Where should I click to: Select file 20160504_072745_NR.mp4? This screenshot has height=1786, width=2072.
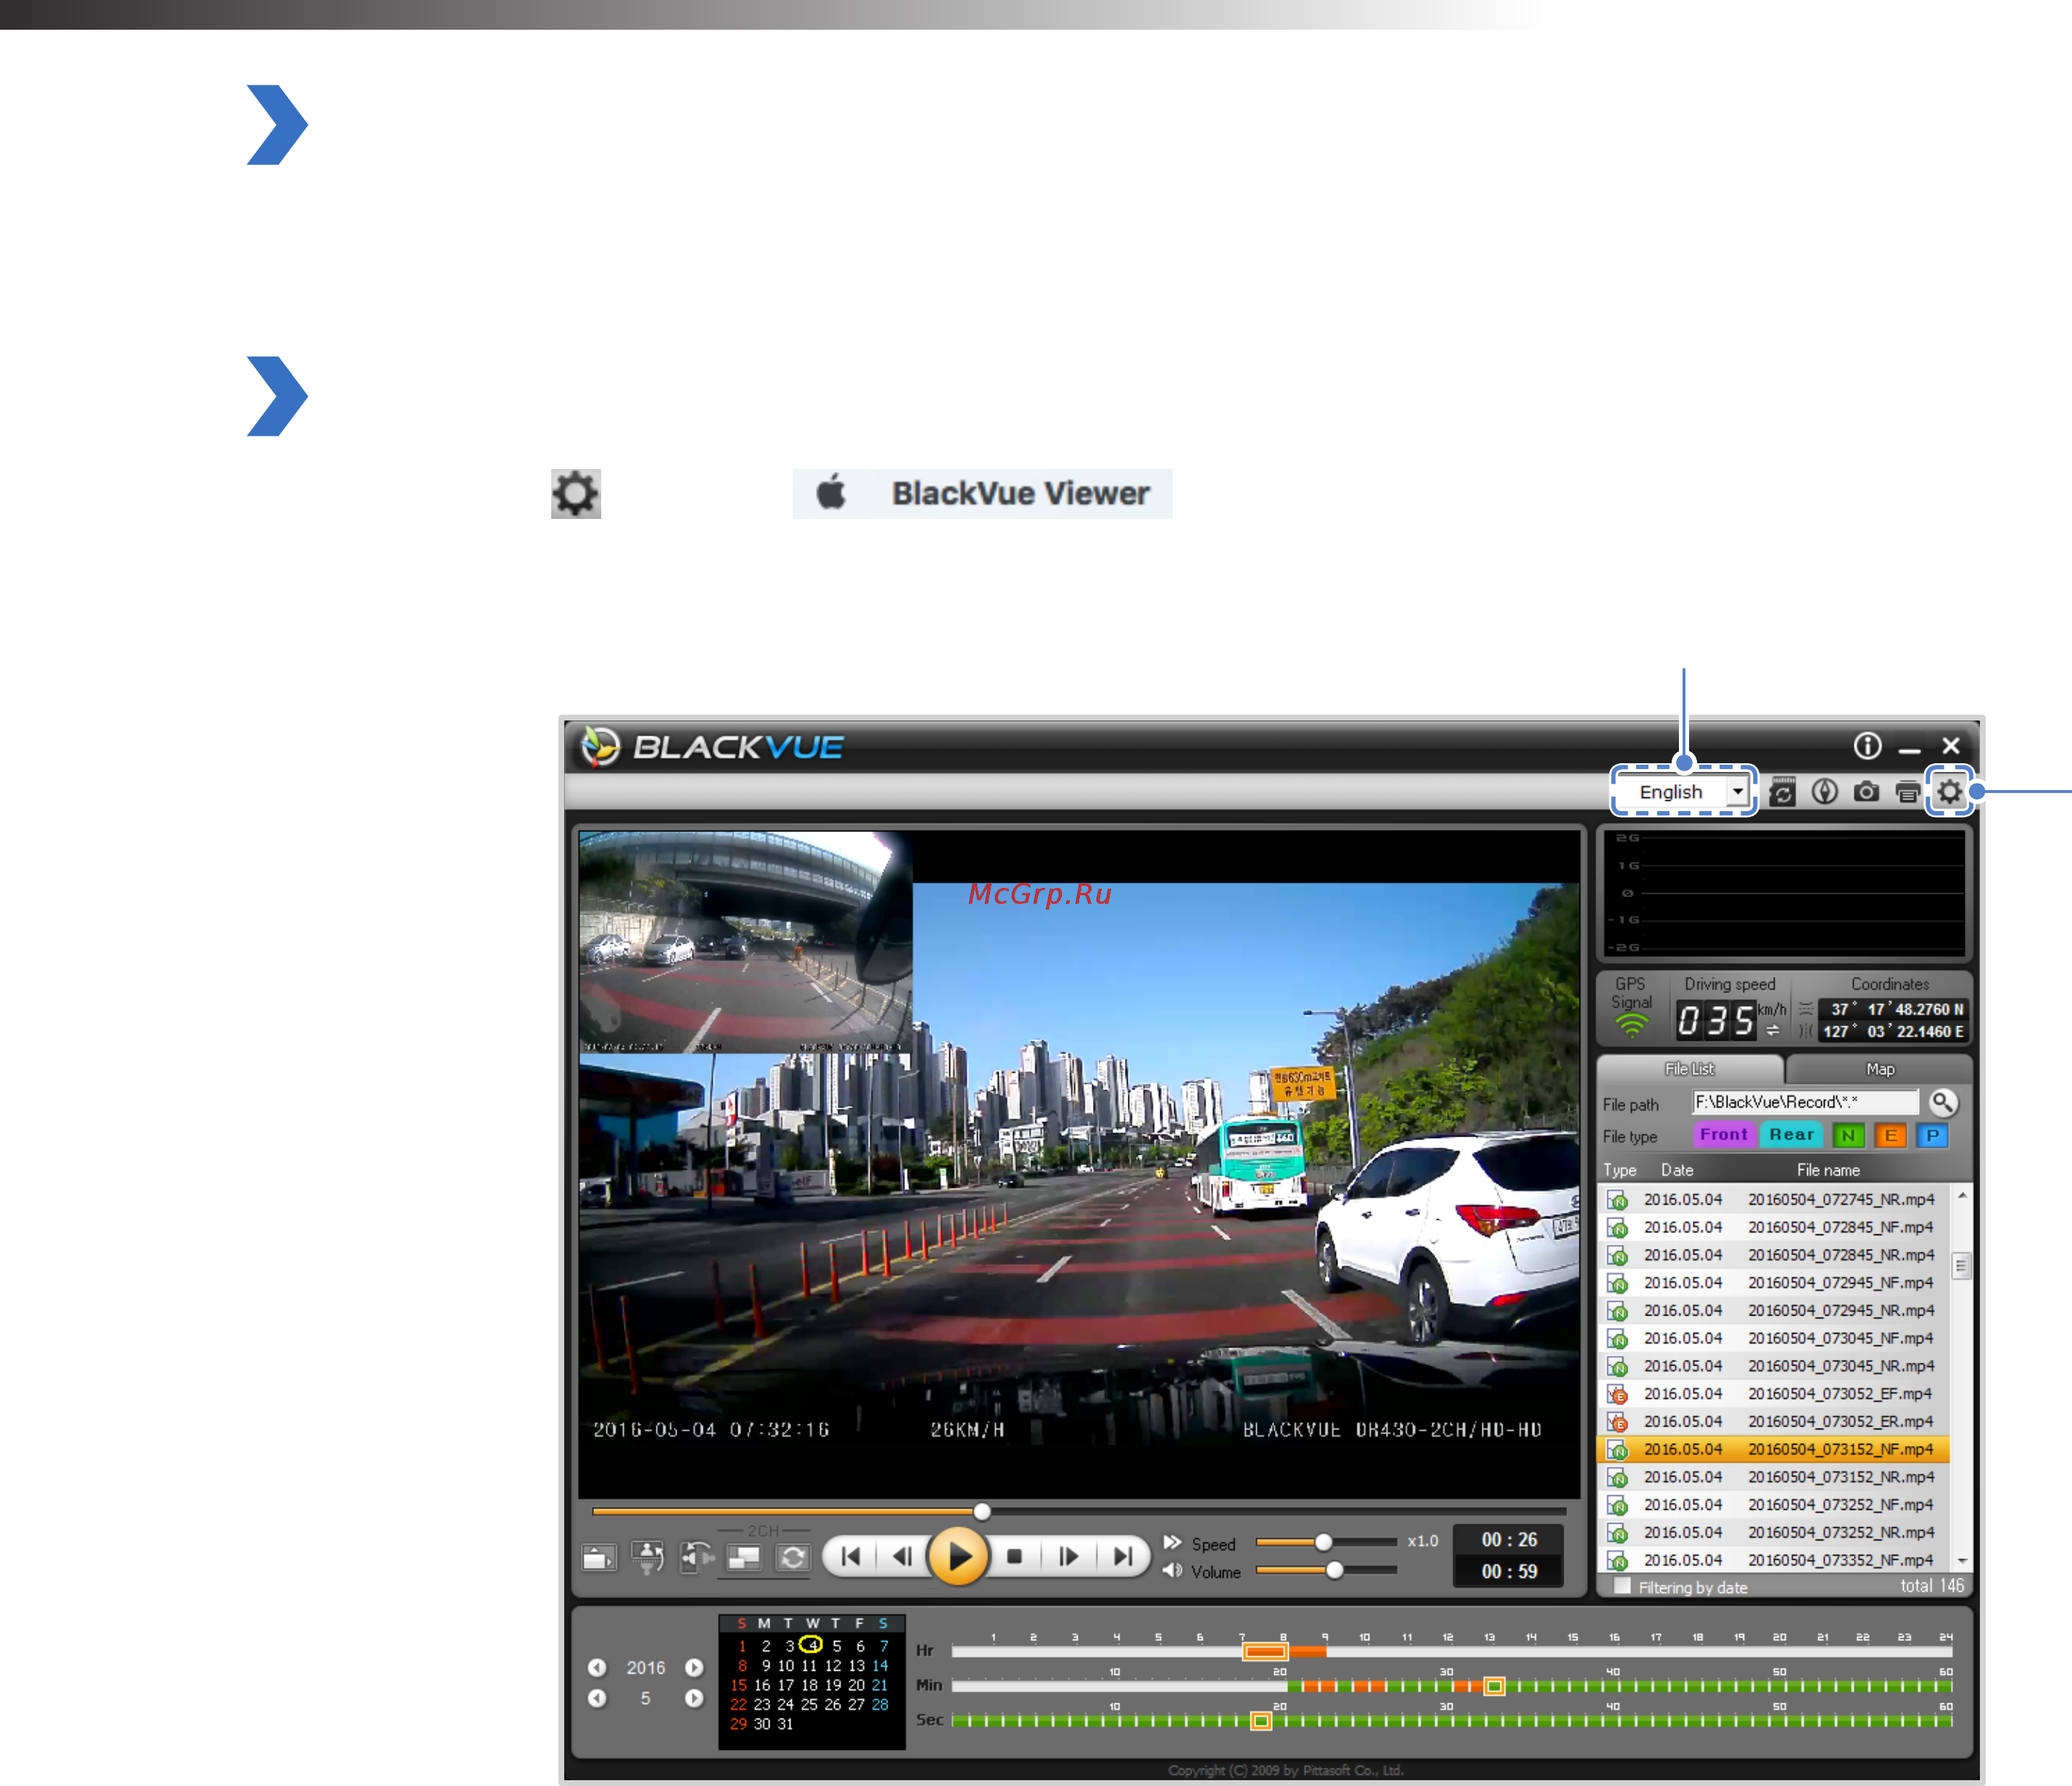1775,1200
